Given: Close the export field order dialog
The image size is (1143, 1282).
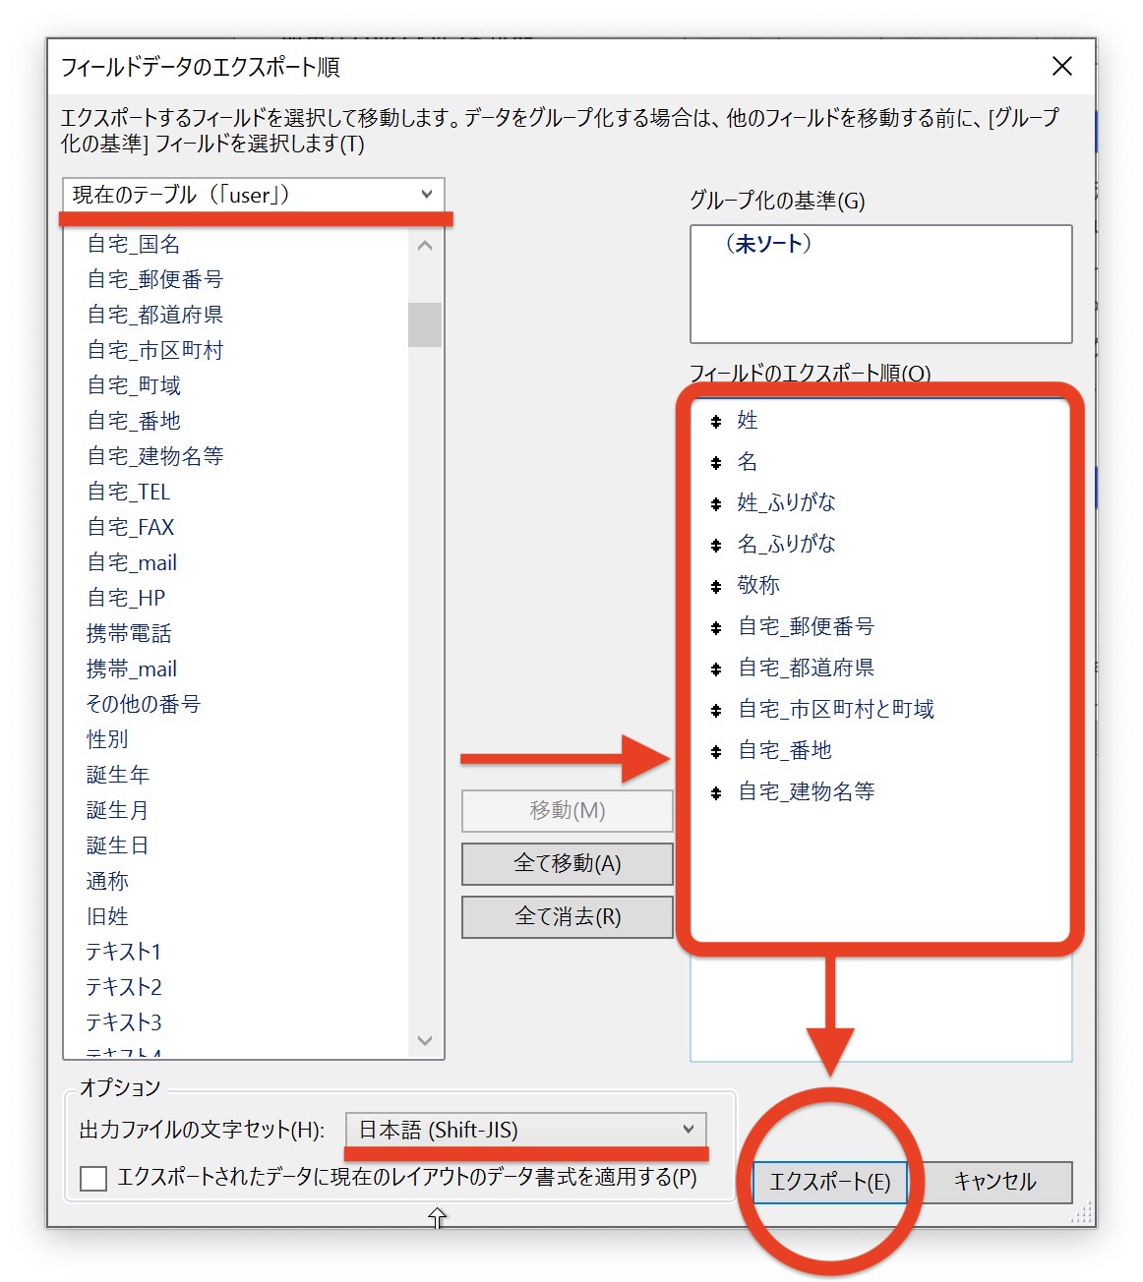Looking at the screenshot, I should pos(1061,67).
